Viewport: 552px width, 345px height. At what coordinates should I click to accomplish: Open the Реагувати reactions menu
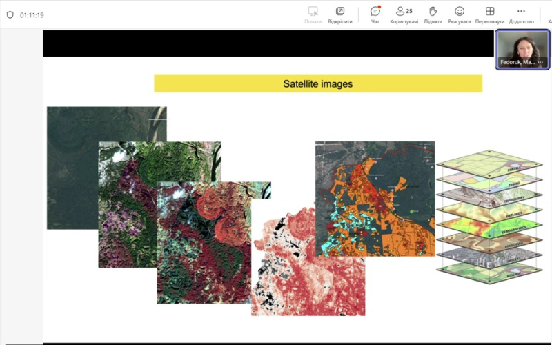tap(460, 14)
